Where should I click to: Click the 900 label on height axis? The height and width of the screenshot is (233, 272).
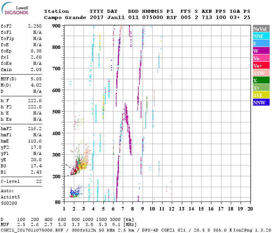point(56,26)
